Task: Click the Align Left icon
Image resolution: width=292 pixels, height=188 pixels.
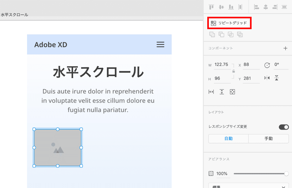Action: (x=256, y=7)
